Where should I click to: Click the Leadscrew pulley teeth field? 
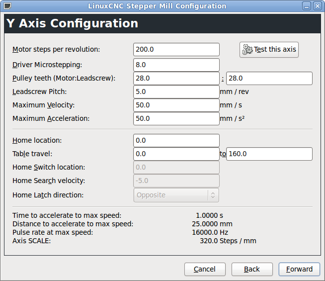(x=269, y=79)
